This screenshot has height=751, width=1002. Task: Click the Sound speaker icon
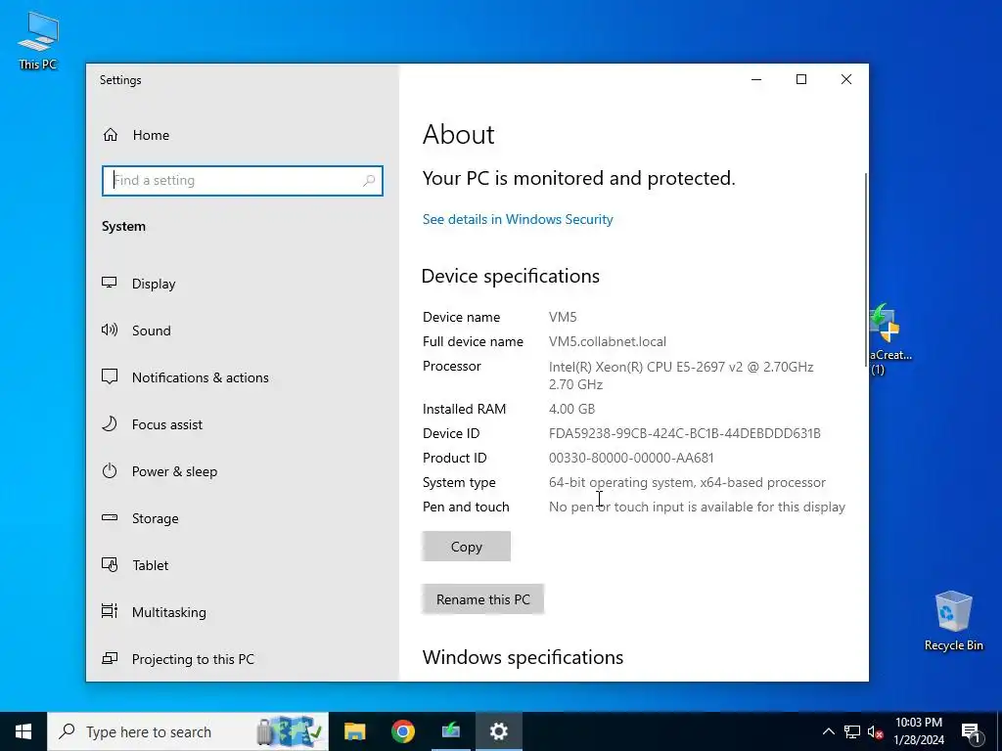point(110,330)
